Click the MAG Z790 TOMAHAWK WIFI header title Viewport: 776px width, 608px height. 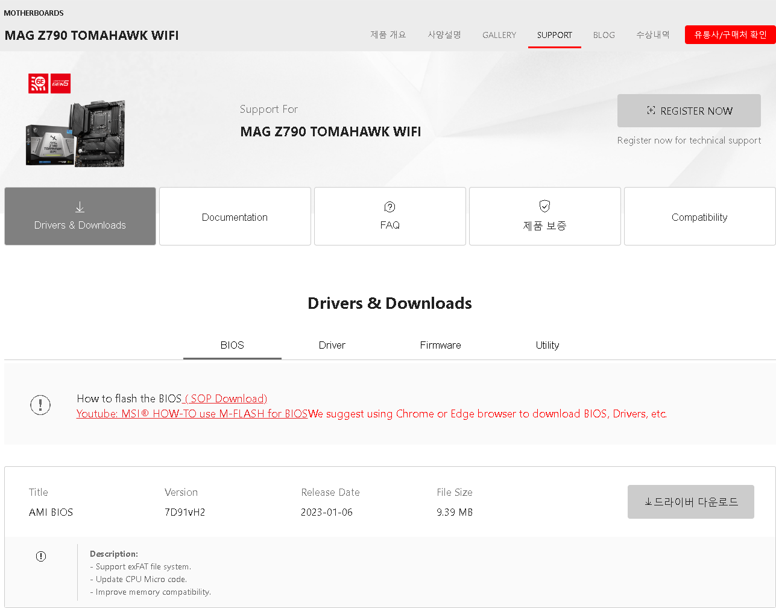tap(92, 35)
